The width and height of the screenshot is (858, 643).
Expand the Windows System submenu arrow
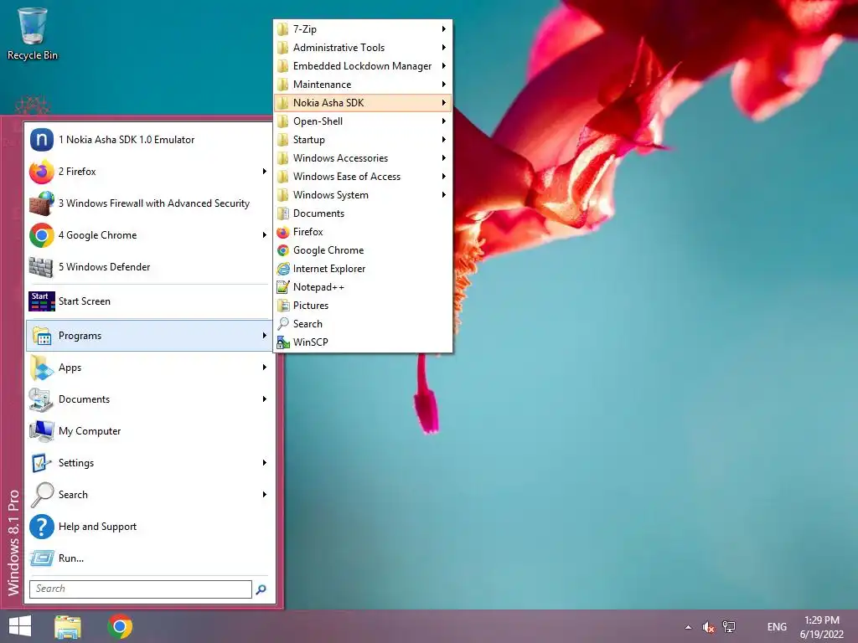pos(444,195)
